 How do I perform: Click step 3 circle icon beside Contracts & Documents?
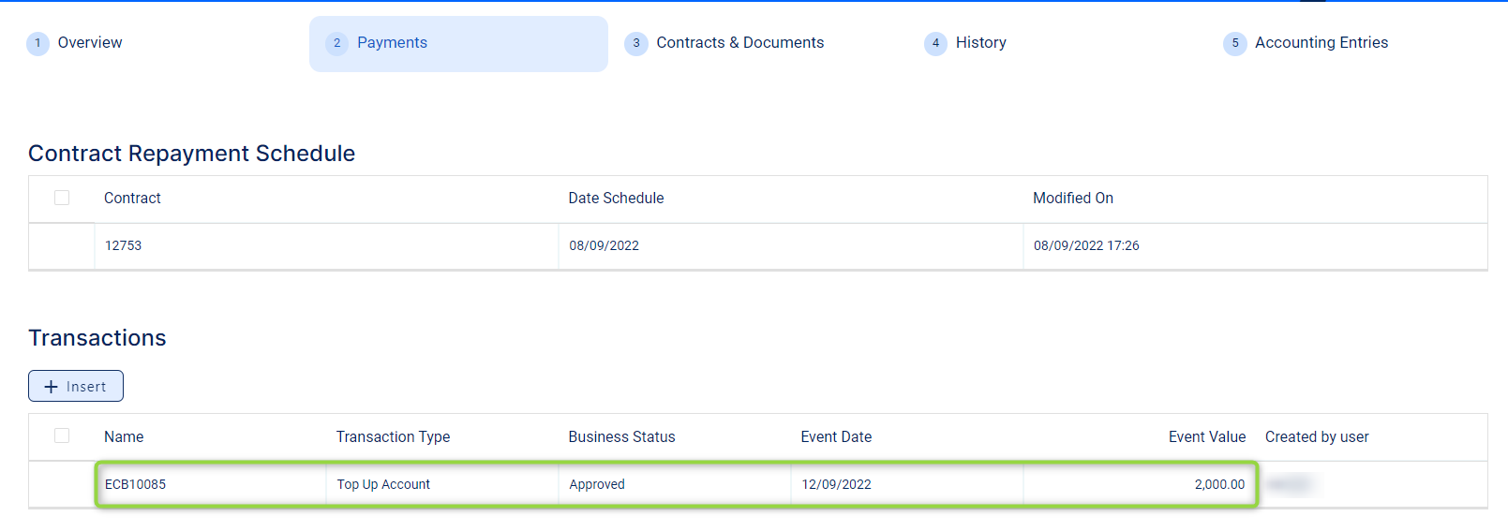coord(636,43)
